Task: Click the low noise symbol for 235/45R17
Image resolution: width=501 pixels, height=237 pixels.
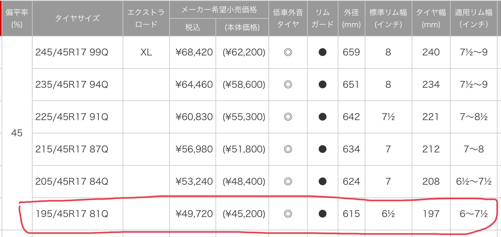Action: (288, 85)
